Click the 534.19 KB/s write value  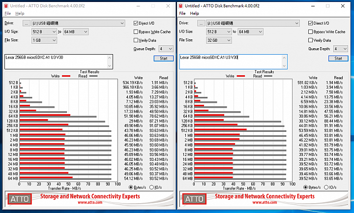click(x=133, y=83)
